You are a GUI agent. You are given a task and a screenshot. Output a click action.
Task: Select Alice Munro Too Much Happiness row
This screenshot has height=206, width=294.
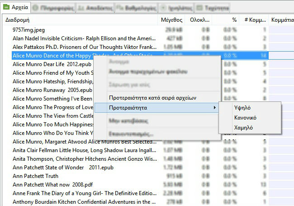tap(52, 125)
